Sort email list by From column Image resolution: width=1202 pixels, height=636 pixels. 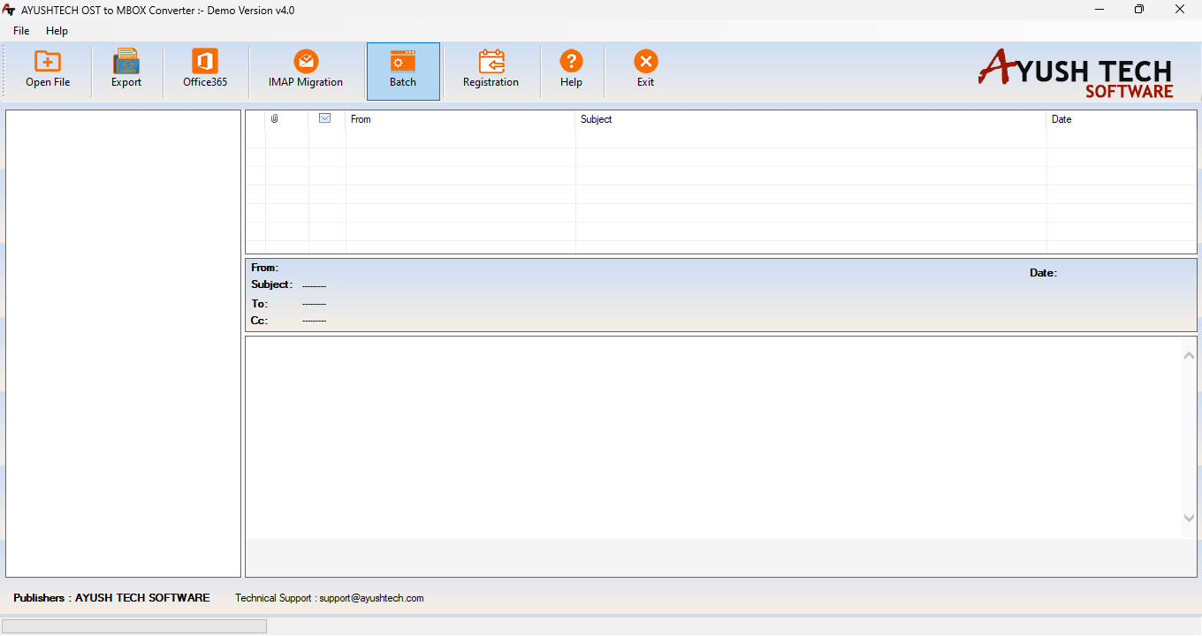click(460, 119)
